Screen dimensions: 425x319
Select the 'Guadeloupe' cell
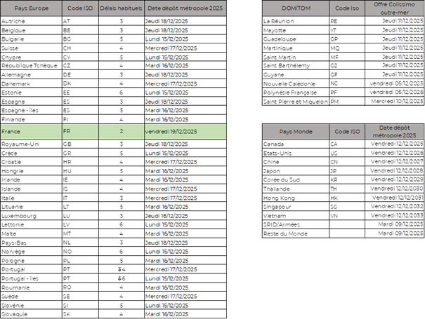pos(296,39)
